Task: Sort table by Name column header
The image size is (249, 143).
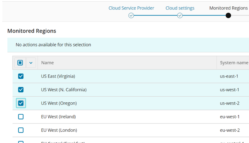Action: click(48, 63)
